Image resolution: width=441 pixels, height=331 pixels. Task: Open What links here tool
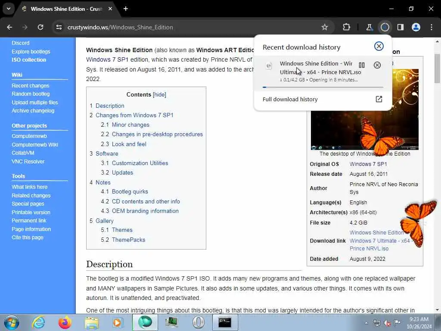tap(30, 187)
